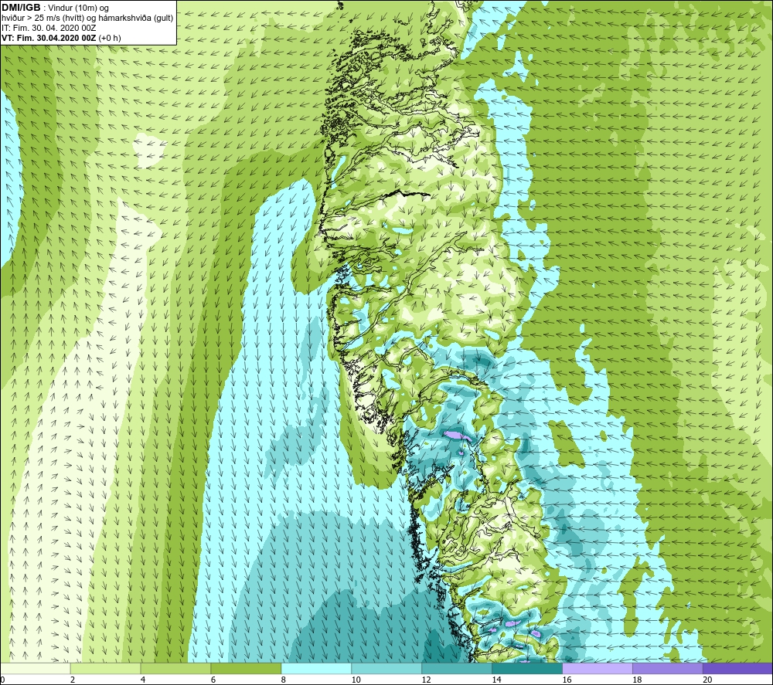Click the 14–16 m/s dark teal legend swatch

(x=527, y=668)
